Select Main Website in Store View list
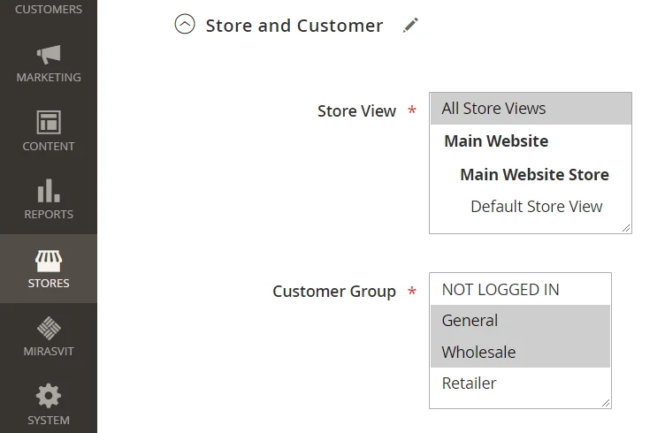Screen dimensions: 665x433 coord(496,141)
